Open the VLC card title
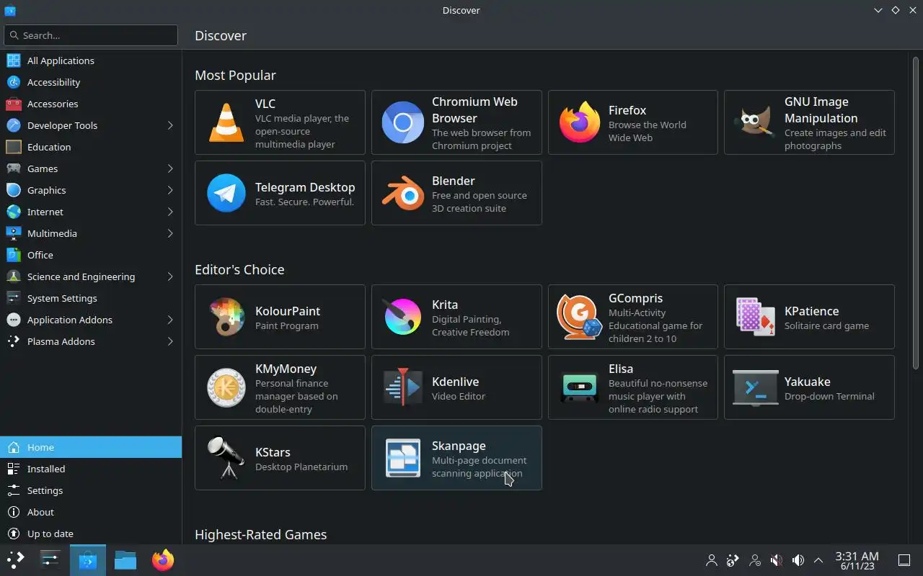 tap(265, 104)
